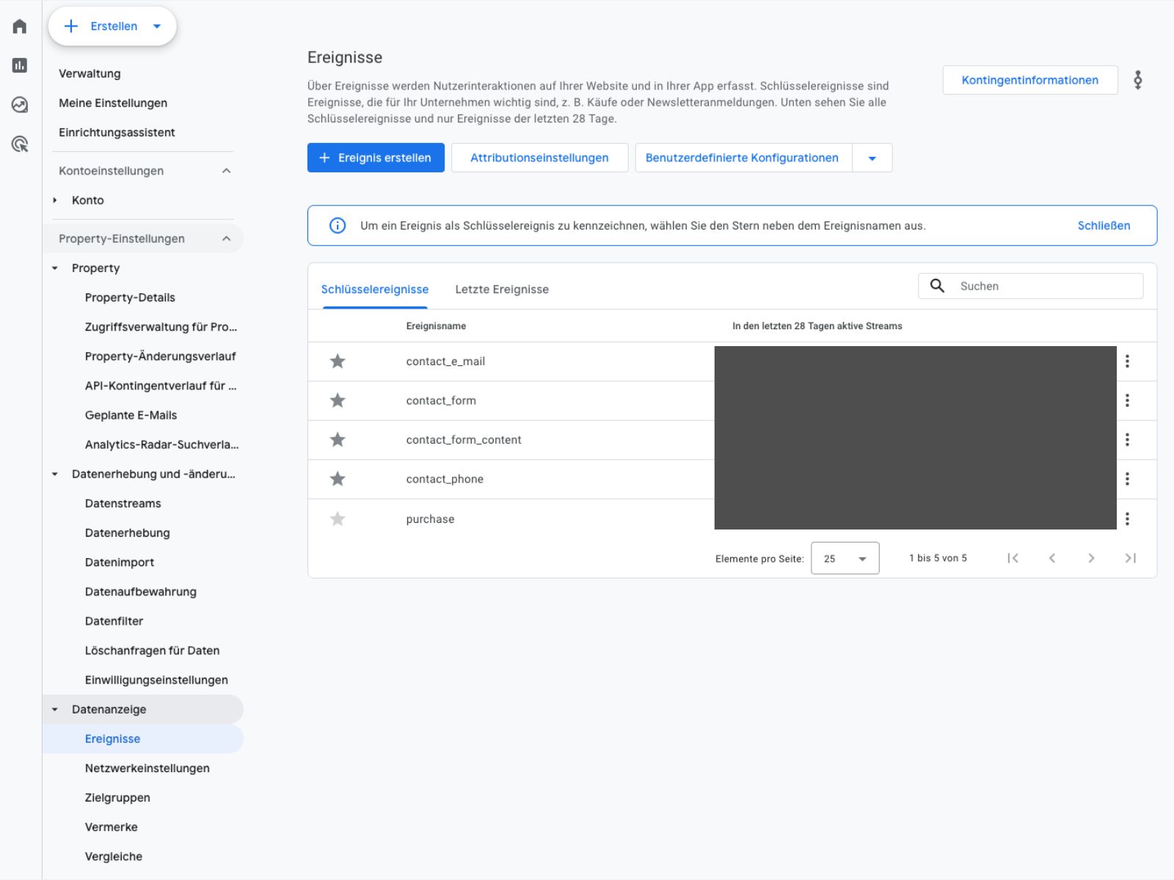Open Meine Einstellungen

click(x=113, y=103)
